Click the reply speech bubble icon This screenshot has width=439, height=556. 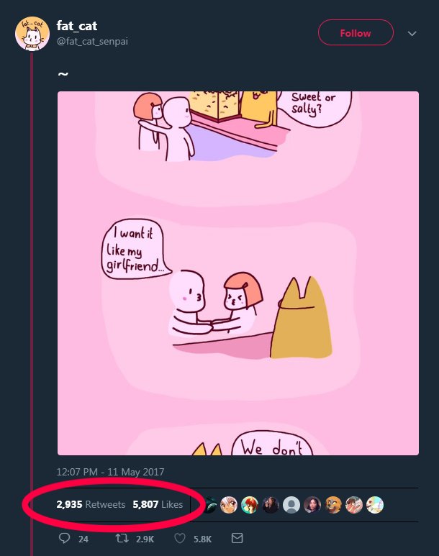[63, 538]
